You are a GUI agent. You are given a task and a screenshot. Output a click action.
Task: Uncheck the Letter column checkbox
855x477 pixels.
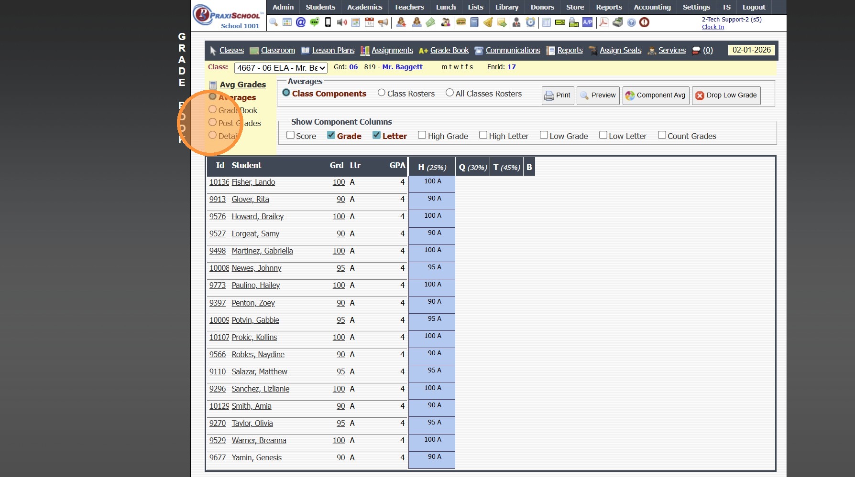coord(376,136)
